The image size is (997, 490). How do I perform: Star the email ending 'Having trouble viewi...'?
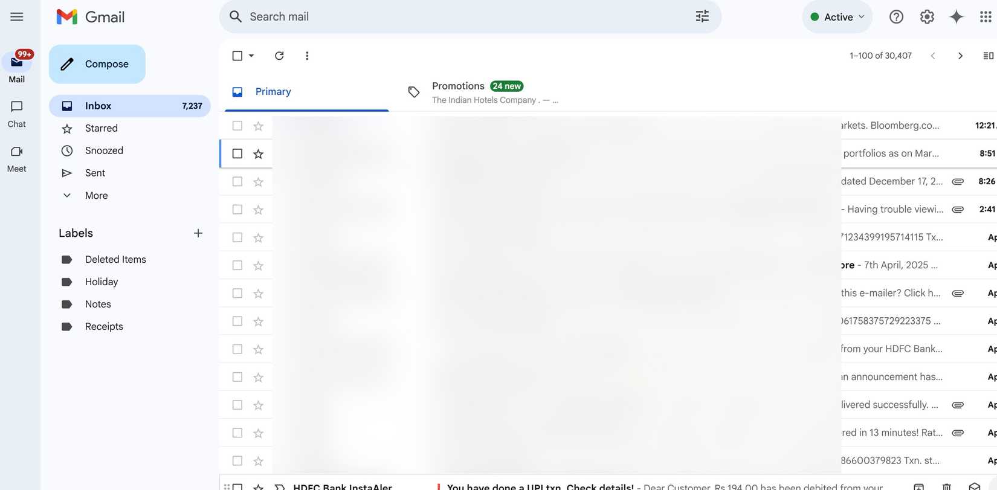pyautogui.click(x=259, y=210)
